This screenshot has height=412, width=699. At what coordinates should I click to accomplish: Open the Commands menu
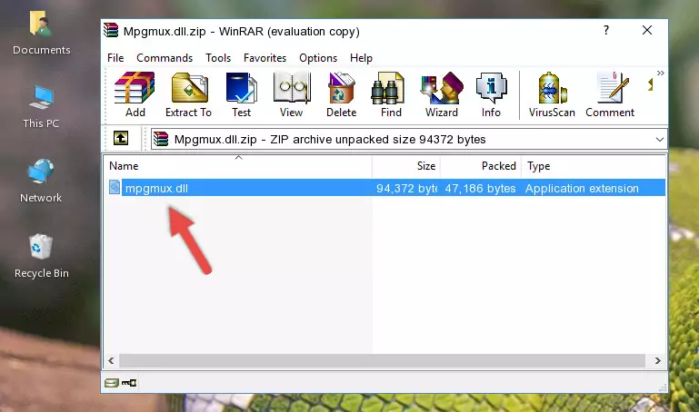coord(165,58)
